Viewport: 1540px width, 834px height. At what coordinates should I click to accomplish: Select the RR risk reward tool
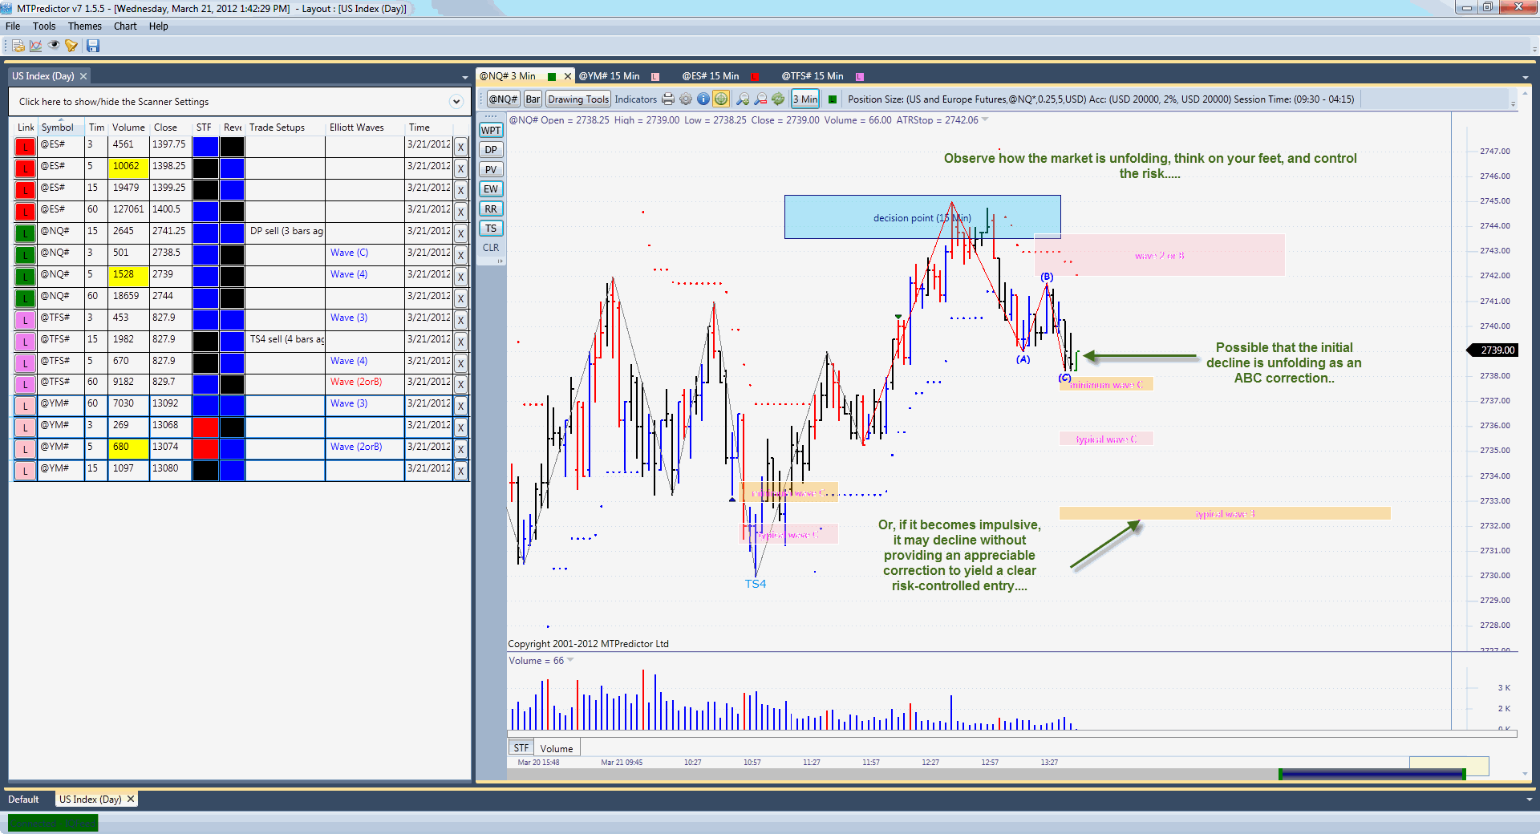(491, 209)
